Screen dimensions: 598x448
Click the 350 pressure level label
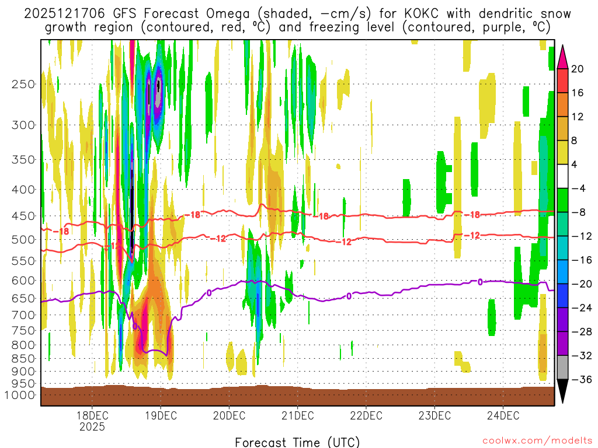(x=23, y=160)
